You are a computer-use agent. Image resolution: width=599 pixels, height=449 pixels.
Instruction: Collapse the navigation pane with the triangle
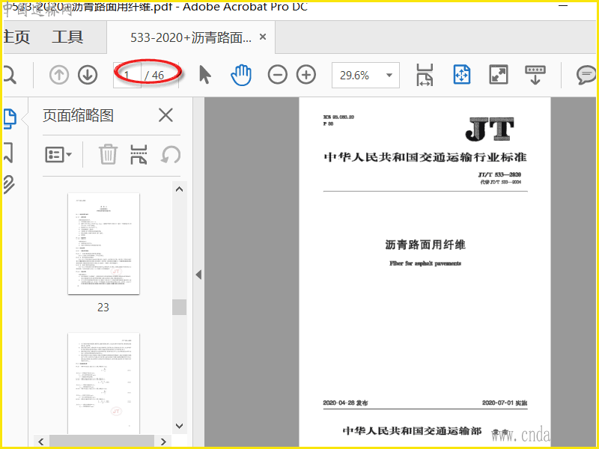(x=198, y=275)
